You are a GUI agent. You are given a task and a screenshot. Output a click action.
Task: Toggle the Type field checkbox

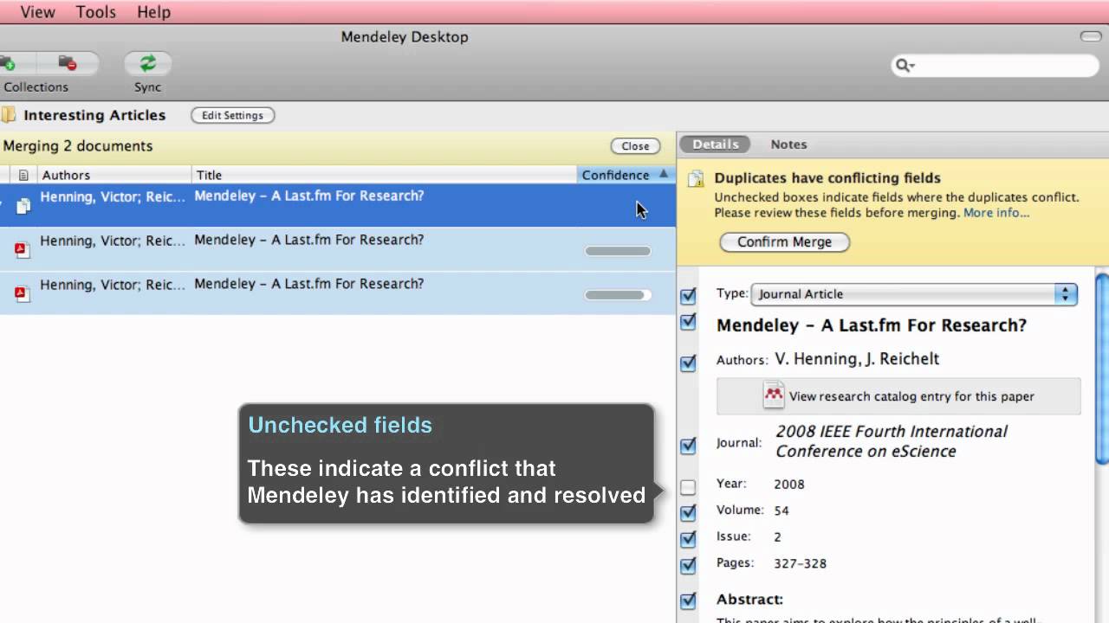click(688, 296)
